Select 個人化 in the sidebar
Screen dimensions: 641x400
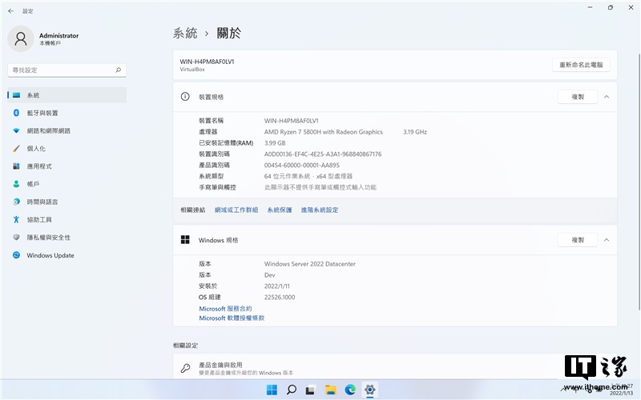click(36, 148)
